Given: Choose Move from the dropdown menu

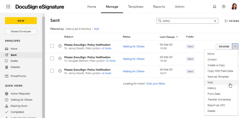Looking at the screenshot, I should click(221, 54).
